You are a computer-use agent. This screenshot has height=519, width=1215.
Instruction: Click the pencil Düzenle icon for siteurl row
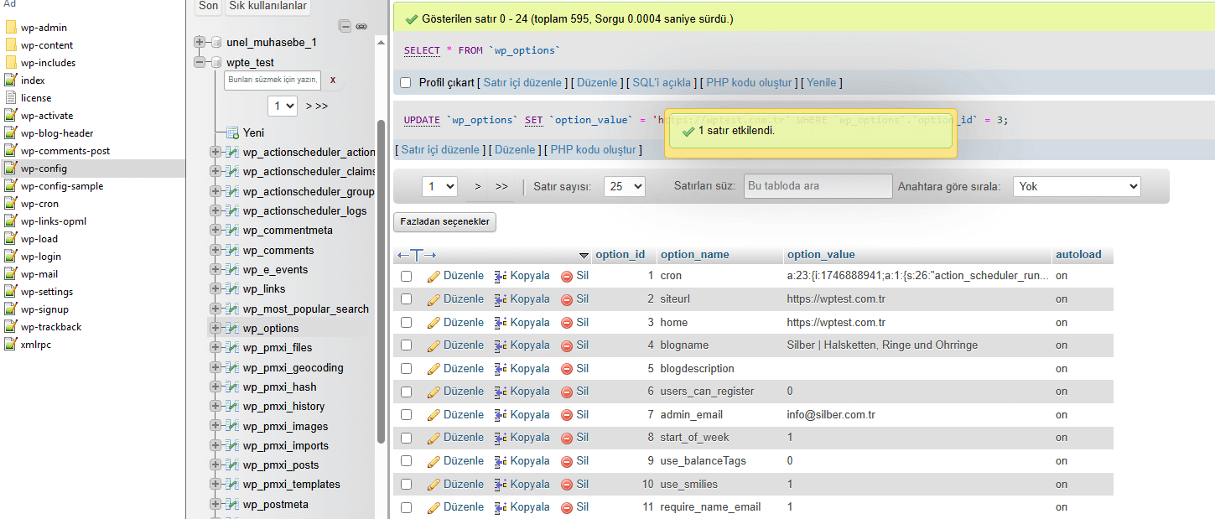coord(434,299)
